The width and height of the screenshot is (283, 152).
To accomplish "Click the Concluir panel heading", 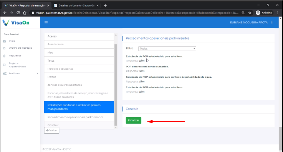I will (132, 109).
